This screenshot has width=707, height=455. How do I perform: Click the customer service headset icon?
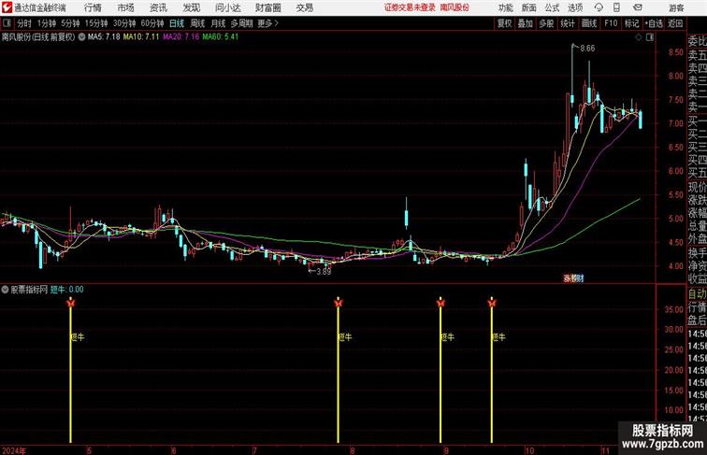[x=599, y=7]
